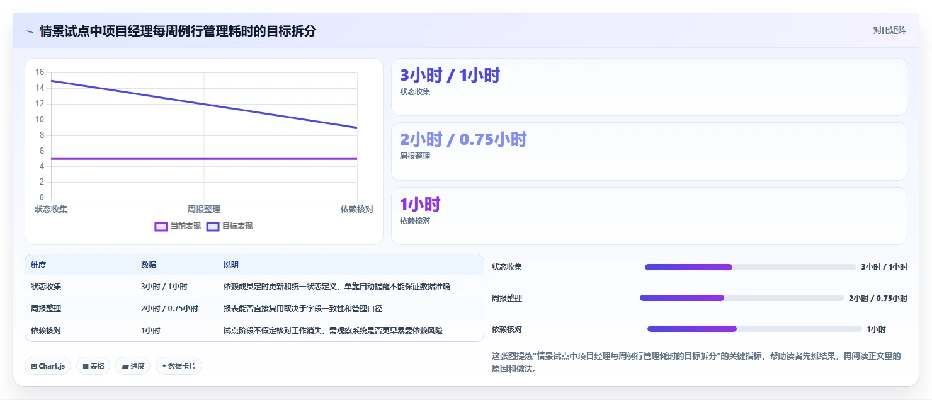This screenshot has height=400, width=932.
Task: Select the 2小时 / 0.75小时 周报整理 data card
Action: (649, 152)
